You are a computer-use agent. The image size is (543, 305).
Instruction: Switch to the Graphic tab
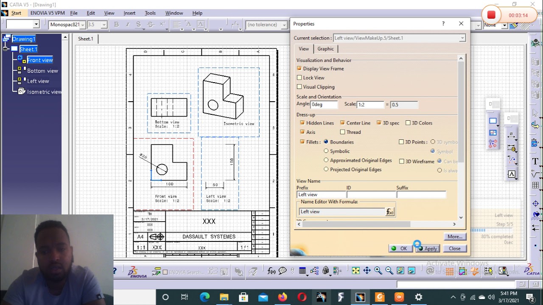tap(325, 49)
